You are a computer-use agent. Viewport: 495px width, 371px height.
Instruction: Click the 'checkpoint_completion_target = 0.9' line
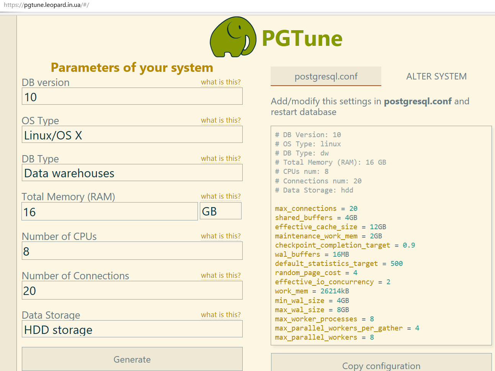[x=345, y=245]
